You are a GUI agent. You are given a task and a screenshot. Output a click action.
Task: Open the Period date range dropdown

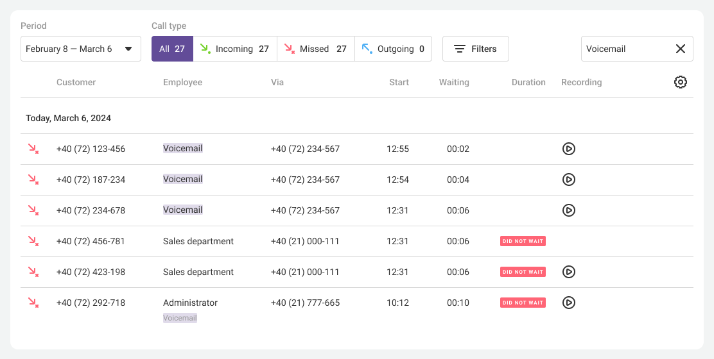[x=81, y=49]
